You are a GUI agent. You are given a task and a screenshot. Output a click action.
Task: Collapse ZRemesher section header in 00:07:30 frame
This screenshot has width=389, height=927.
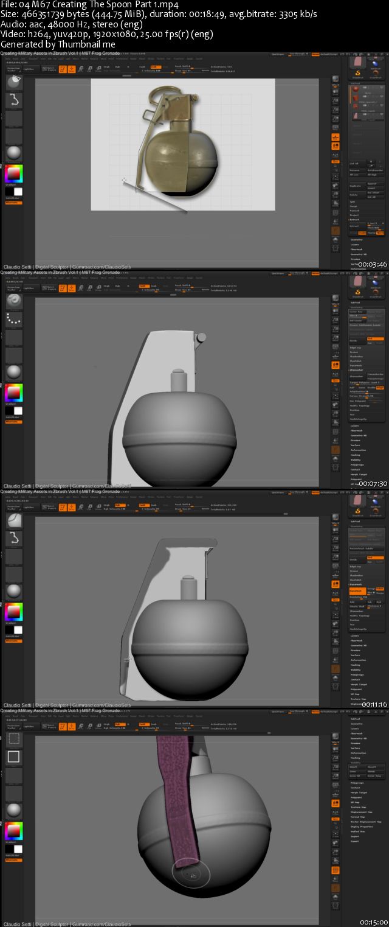357,370
